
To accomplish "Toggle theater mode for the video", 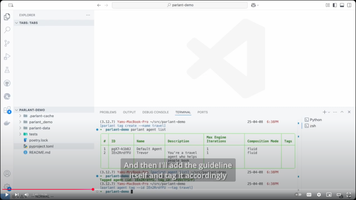I will 339,194.
